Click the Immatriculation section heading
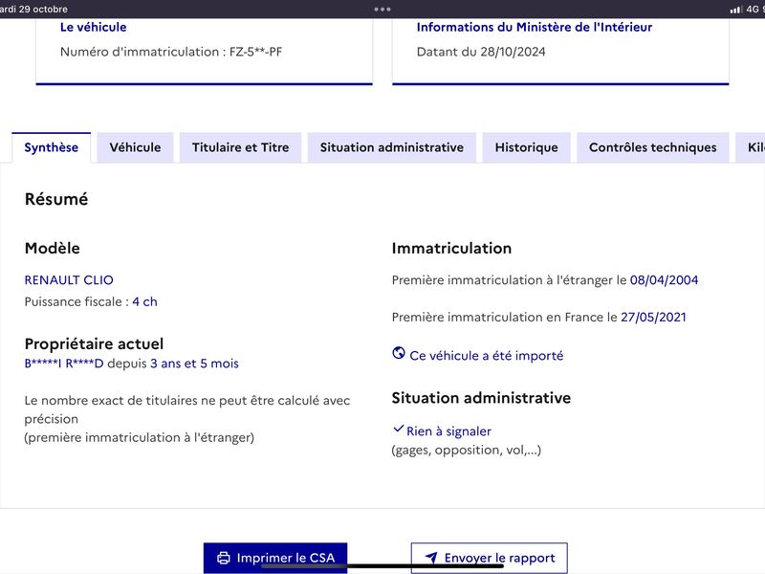The height and width of the screenshot is (574, 765). coord(451,248)
